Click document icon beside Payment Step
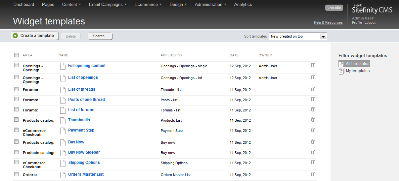This screenshot has width=399, height=181. pos(63,131)
